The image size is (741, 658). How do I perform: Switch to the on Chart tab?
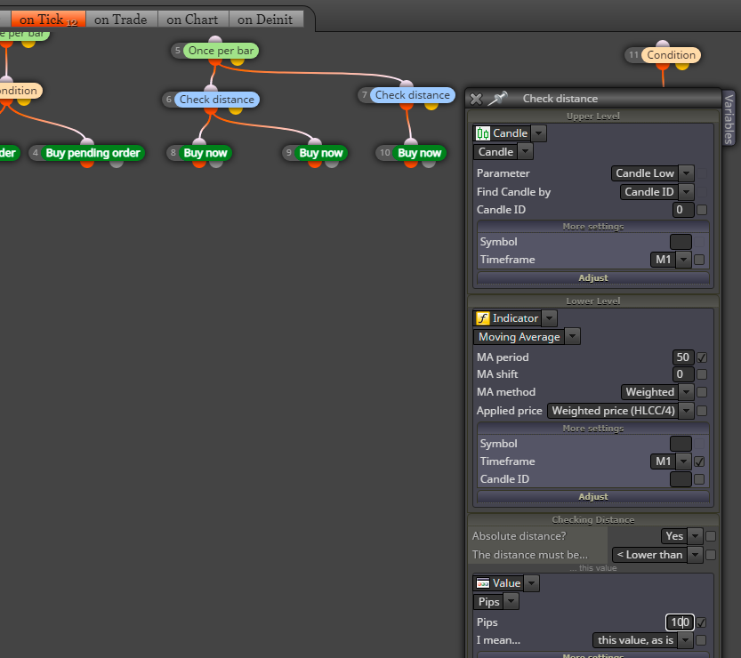point(193,20)
